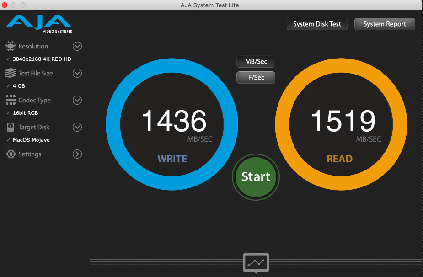Open the graph view icon at bottom

tap(256, 262)
